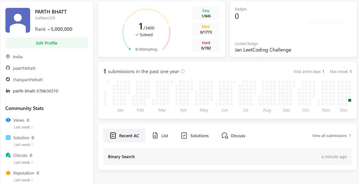Screen dimensions: 359x184
Task: Click the upcoming badge image placeholder
Action: point(326,22)
